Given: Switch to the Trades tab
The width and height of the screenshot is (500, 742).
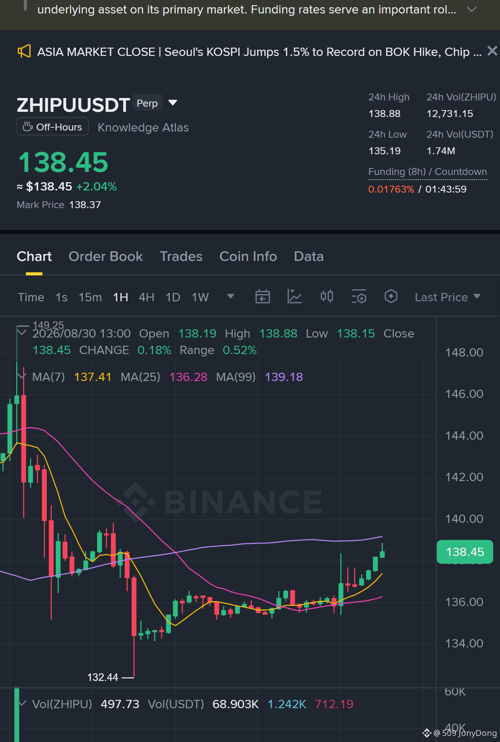Looking at the screenshot, I should pyautogui.click(x=181, y=256).
